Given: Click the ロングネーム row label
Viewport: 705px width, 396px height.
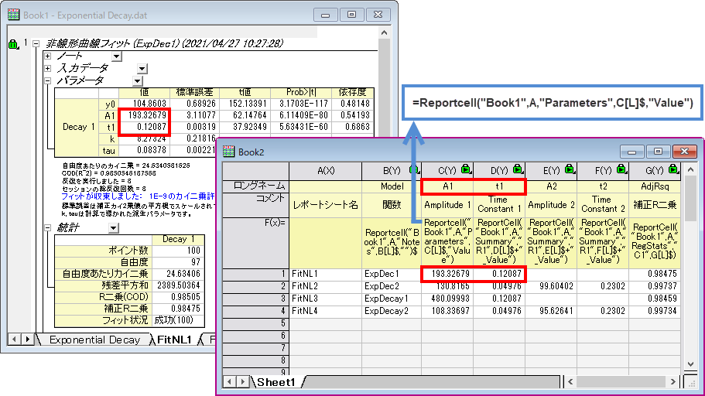Looking at the screenshot, I should coord(256,186).
